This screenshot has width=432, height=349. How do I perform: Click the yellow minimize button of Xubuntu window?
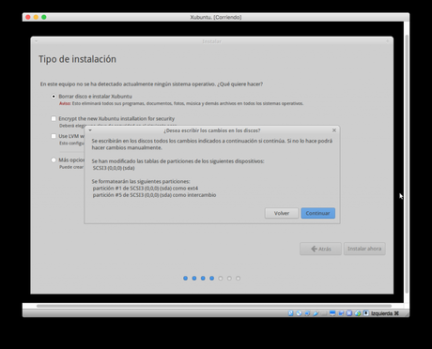pyautogui.click(x=36, y=17)
